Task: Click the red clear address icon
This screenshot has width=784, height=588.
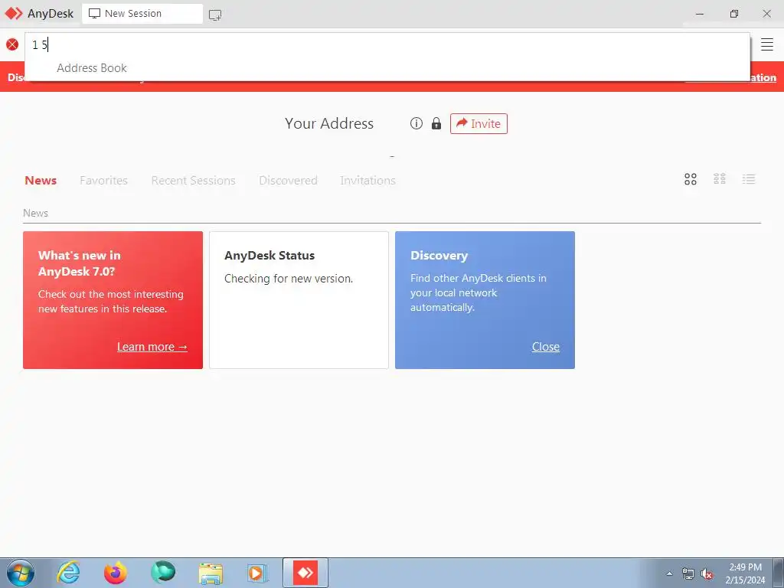Action: (12, 44)
